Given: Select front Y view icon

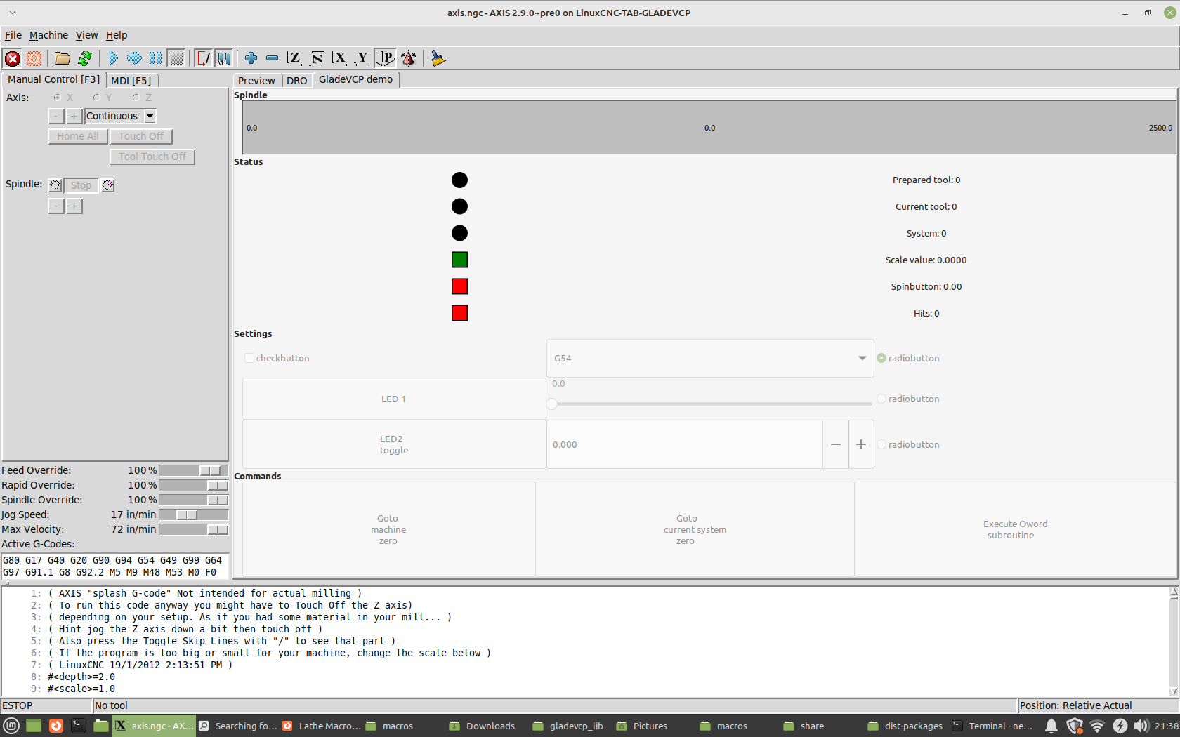Looking at the screenshot, I should [362, 58].
